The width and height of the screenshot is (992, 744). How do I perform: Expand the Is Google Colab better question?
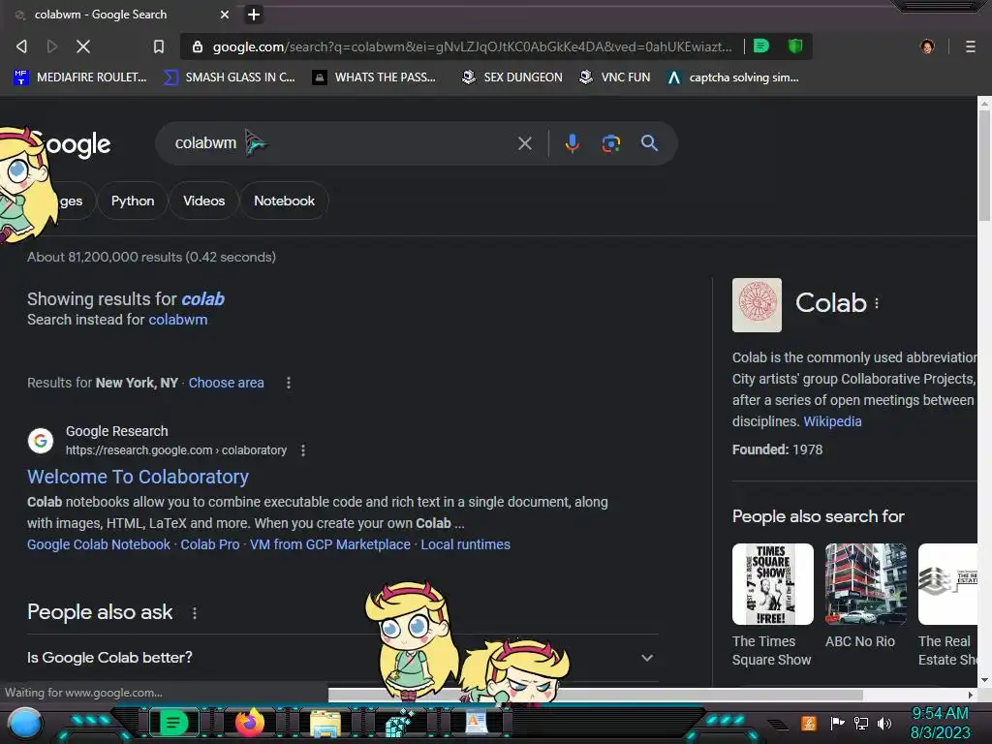[343, 658]
